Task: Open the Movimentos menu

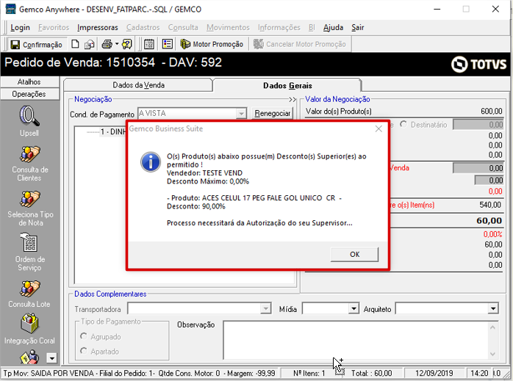Action: (228, 27)
